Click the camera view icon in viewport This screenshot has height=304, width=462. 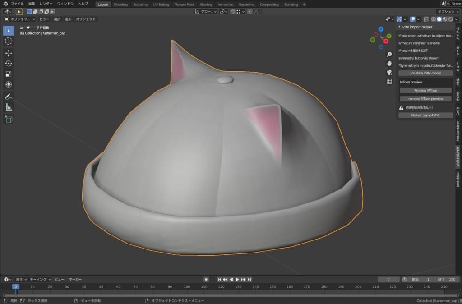(389, 72)
